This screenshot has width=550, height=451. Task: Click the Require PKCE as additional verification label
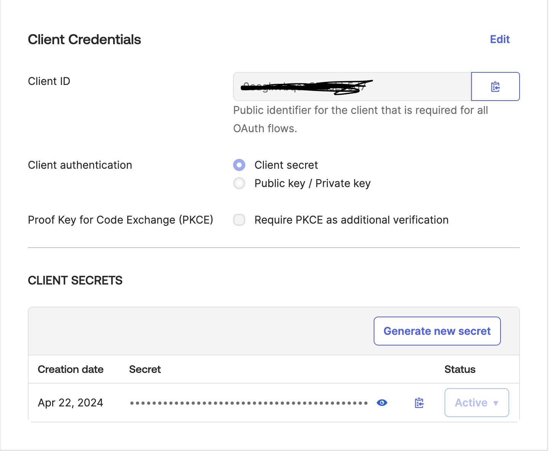351,220
